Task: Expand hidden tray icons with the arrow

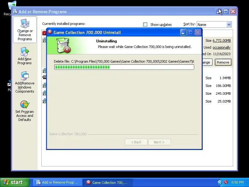Action: [220, 182]
